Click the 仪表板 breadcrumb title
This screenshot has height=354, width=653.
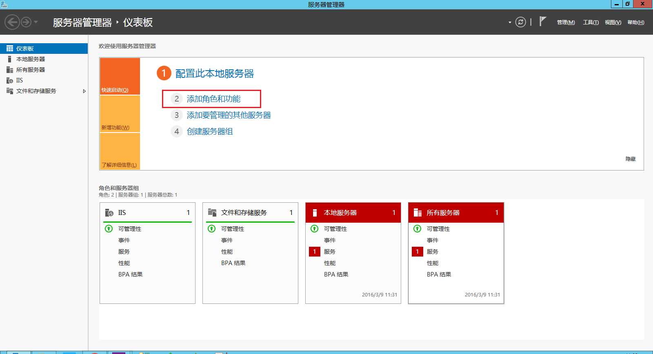pyautogui.click(x=138, y=22)
